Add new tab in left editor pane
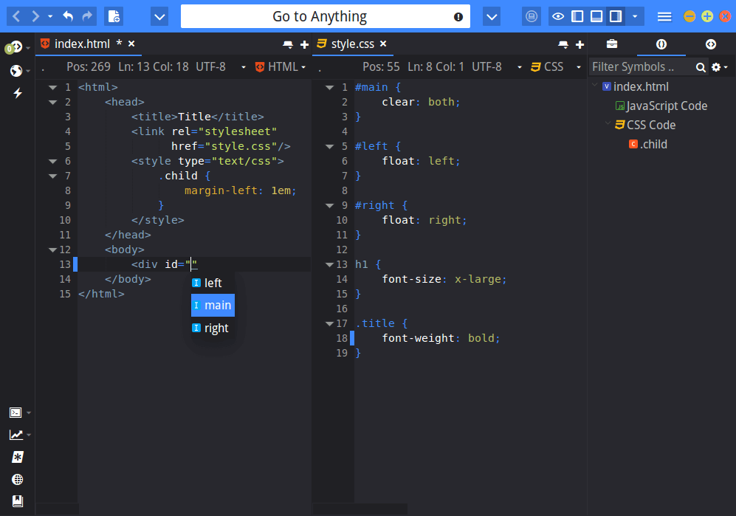The image size is (736, 516). point(304,44)
